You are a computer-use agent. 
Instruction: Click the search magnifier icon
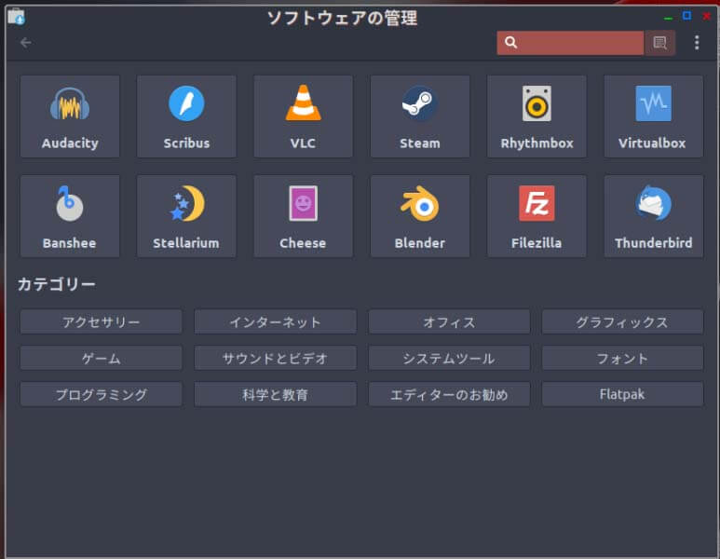510,43
